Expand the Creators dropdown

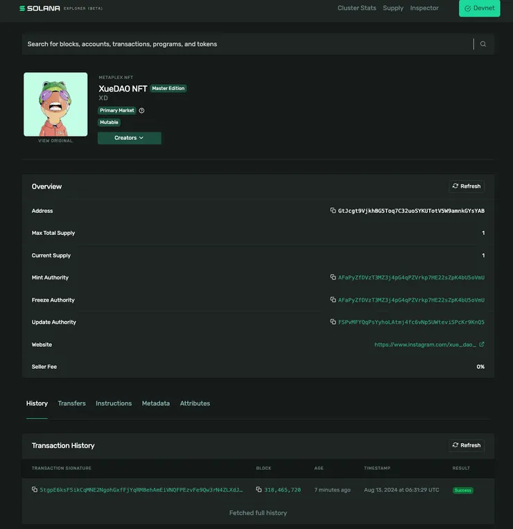130,138
